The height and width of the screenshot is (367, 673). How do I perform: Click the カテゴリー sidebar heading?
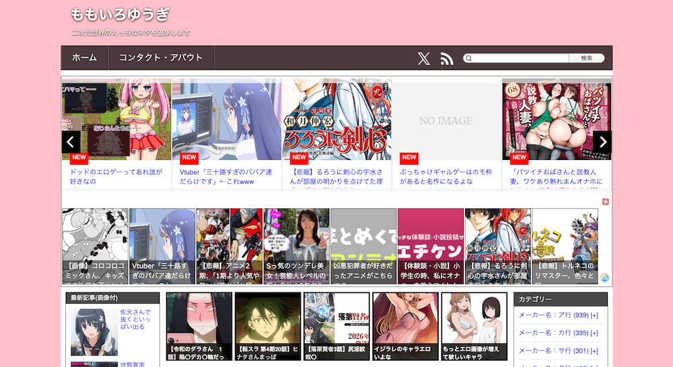coord(560,299)
